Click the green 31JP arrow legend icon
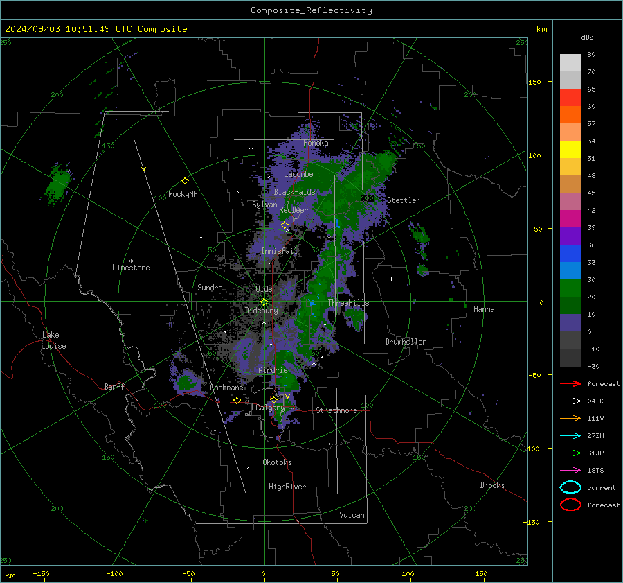623x583 pixels. pos(570,453)
